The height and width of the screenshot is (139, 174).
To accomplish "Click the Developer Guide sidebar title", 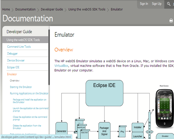I will (x=19, y=32).
